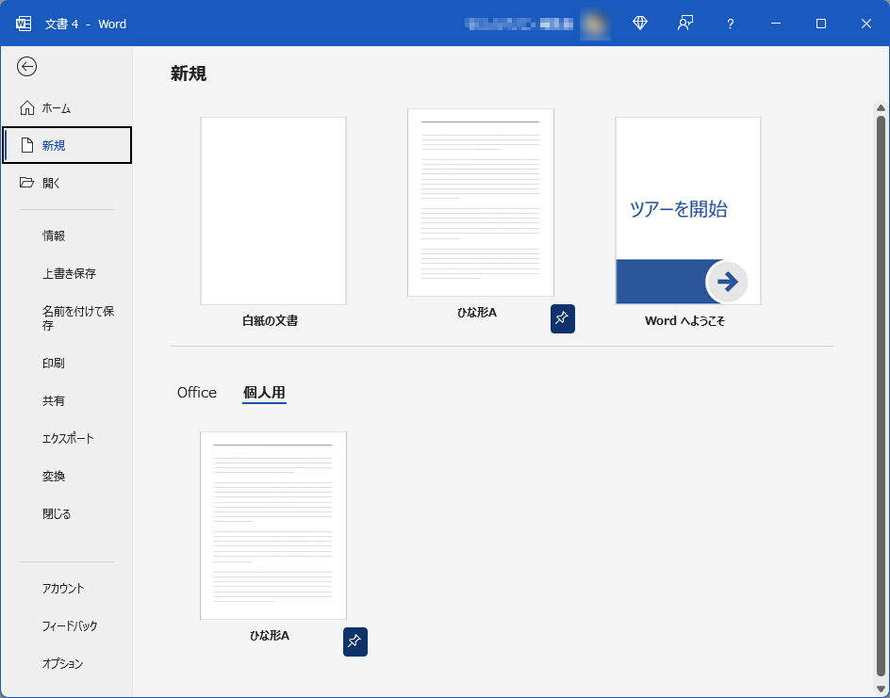Open ひな形A thumbnail under the 個人用 tab

coord(273,526)
